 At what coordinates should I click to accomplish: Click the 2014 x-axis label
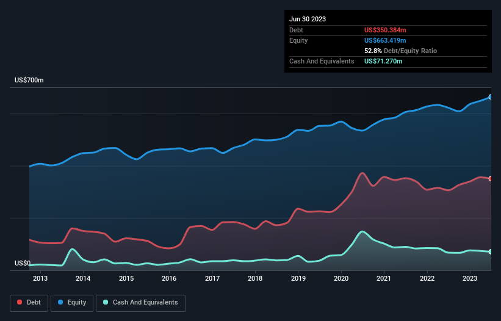coord(83,278)
